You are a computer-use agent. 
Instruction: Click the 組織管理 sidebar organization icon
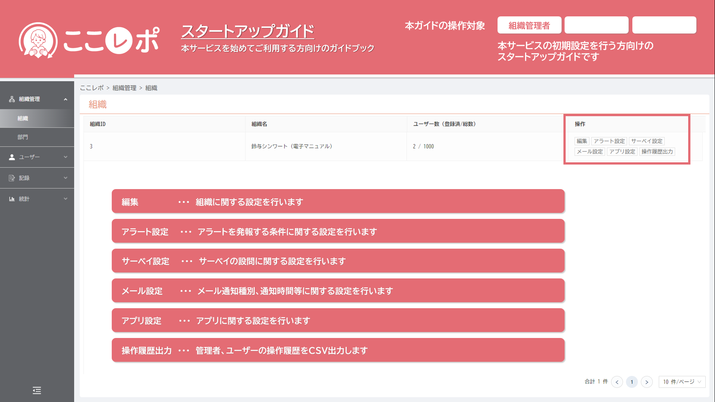[x=12, y=99]
